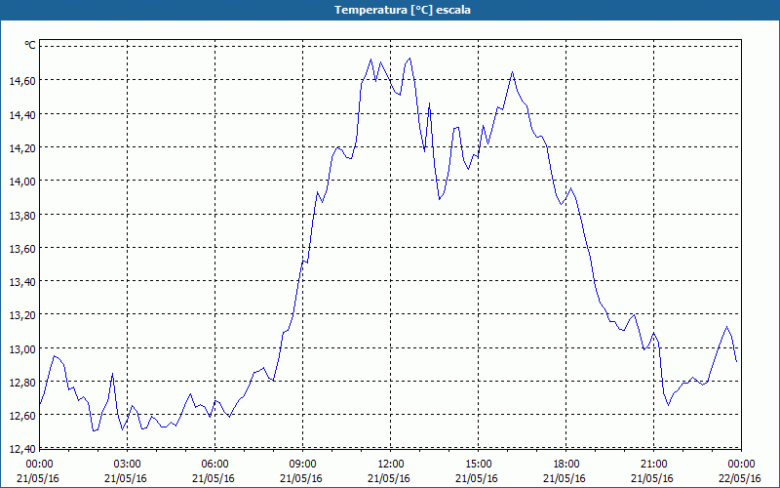This screenshot has width=780, height=488.
Task: Click the 22/05/16 date label
Action: 740,478
